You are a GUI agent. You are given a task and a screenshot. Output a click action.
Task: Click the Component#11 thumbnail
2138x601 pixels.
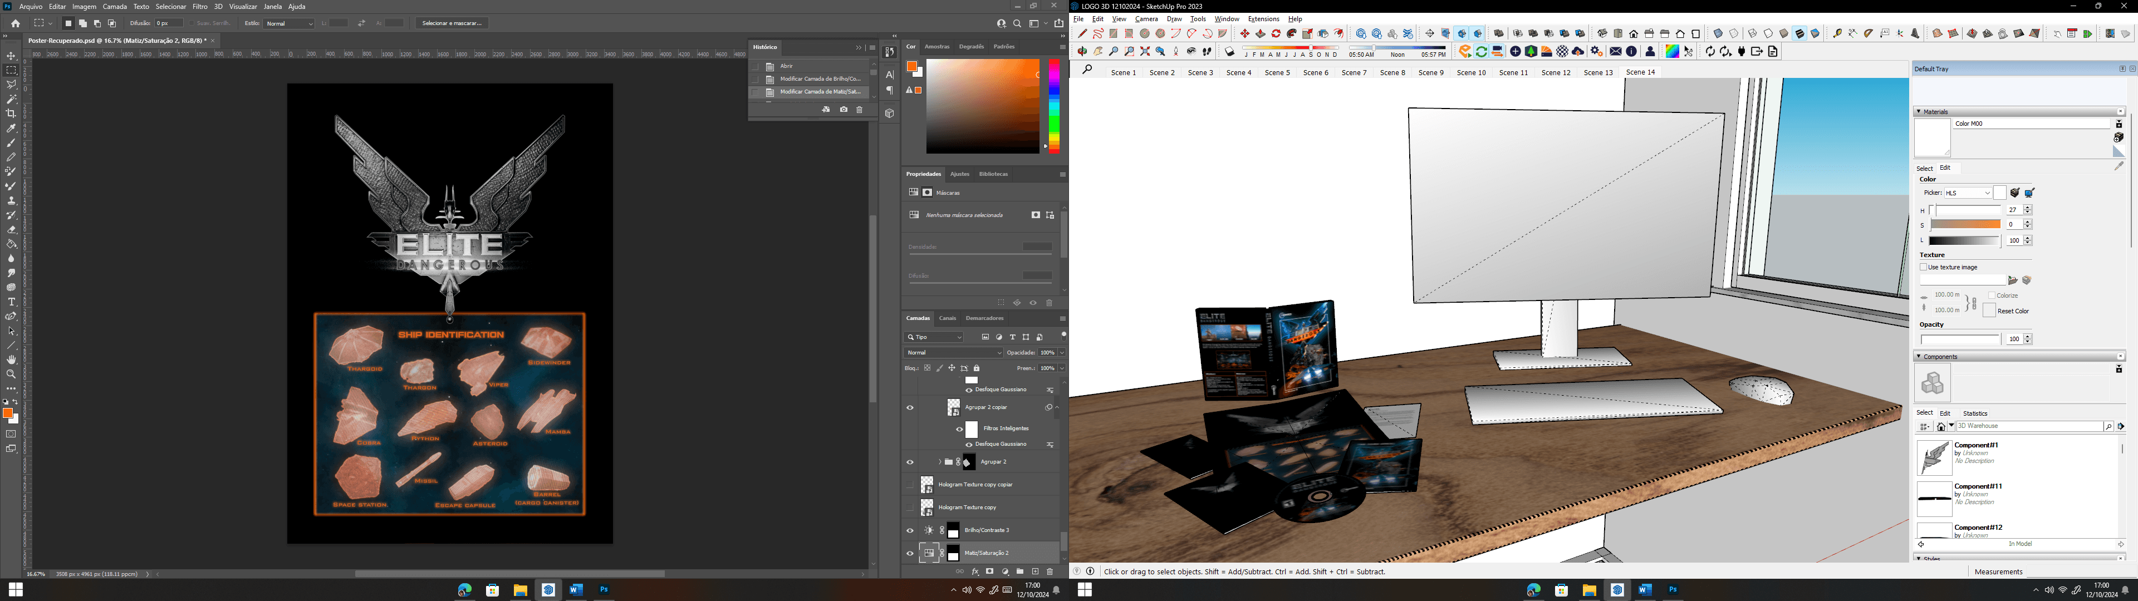1934,499
